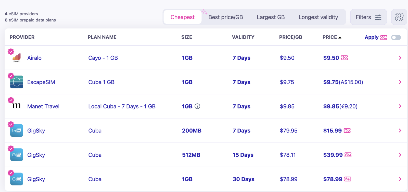Click the Manet Travel logo icon
Screen dimensions: 408x192
(x=17, y=106)
